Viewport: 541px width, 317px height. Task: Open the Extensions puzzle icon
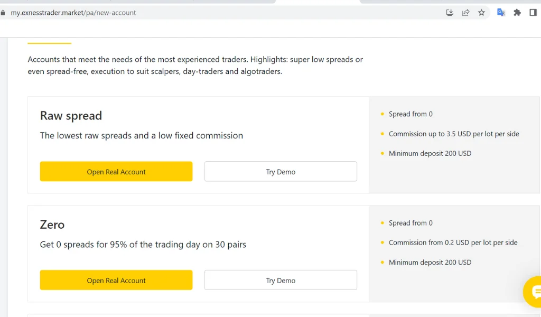[x=517, y=13]
